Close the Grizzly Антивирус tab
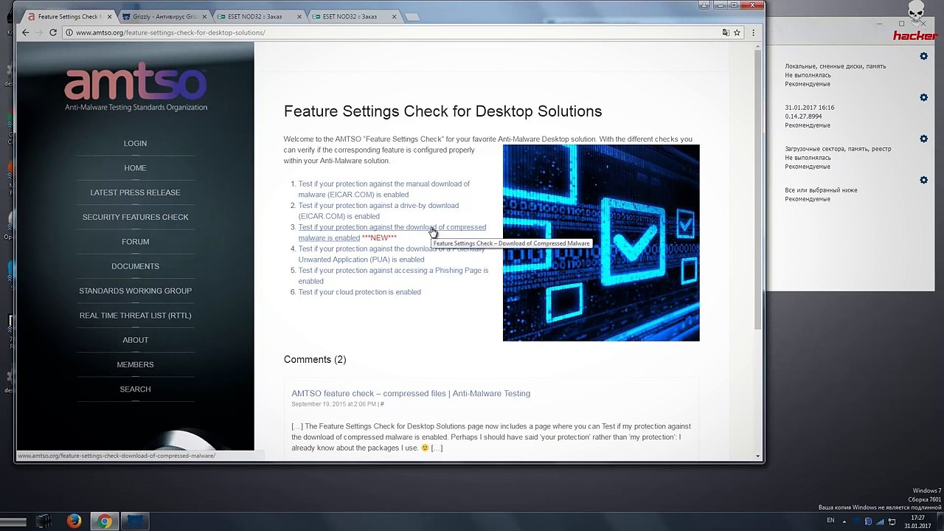 point(203,16)
